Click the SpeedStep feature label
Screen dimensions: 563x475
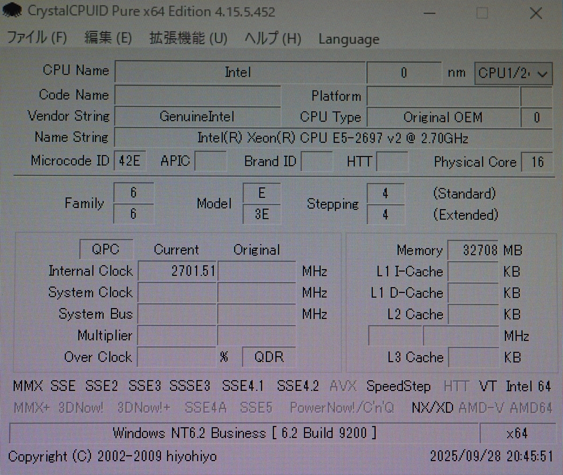pos(398,386)
